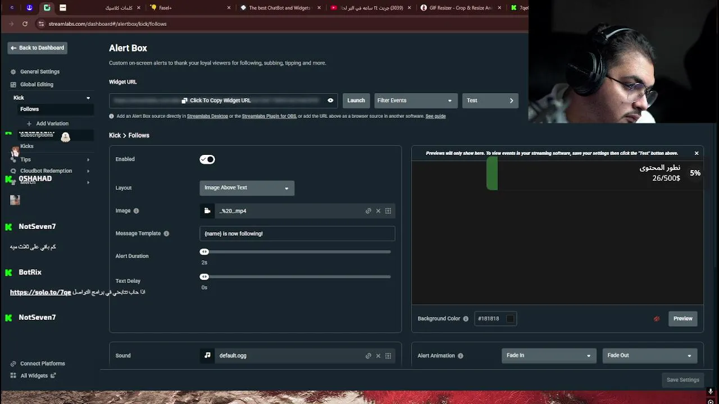Open the site info icon beside the URL
Screen dimensions: 719x404
[x=40, y=24]
